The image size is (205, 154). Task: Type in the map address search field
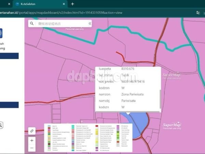tap(61, 24)
